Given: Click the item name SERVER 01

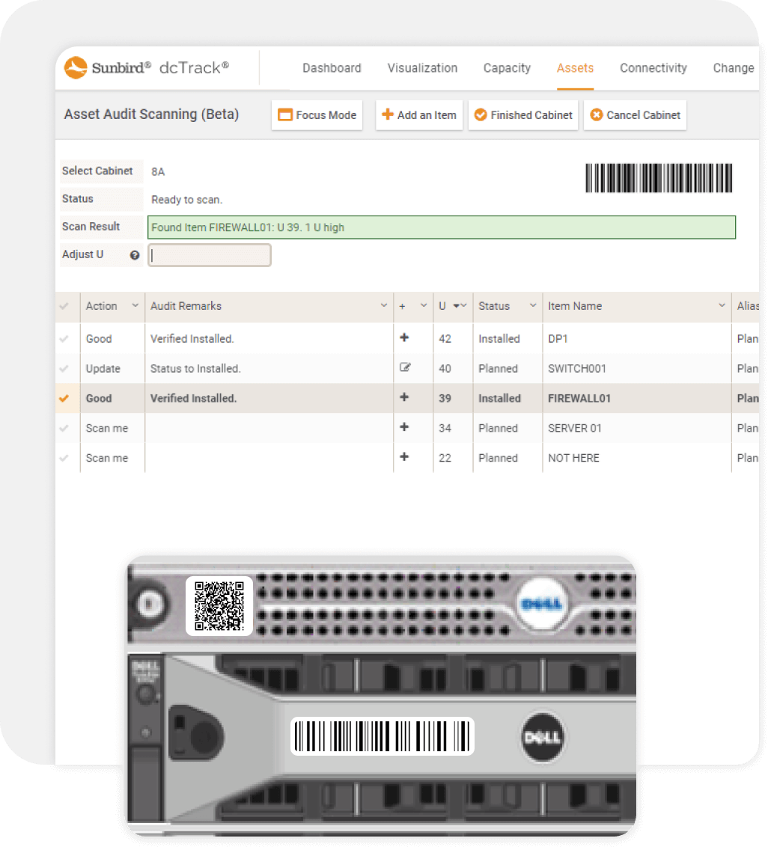Looking at the screenshot, I should tap(575, 428).
